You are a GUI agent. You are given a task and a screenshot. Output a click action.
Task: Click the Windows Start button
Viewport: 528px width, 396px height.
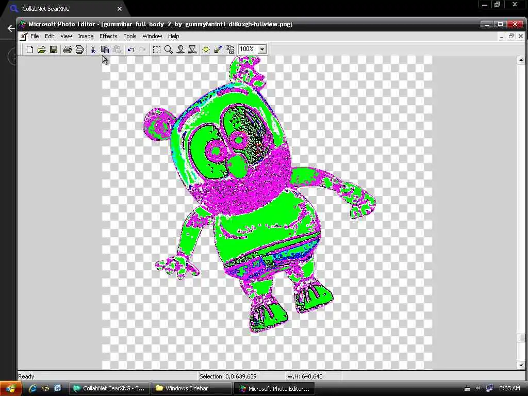pyautogui.click(x=10, y=389)
